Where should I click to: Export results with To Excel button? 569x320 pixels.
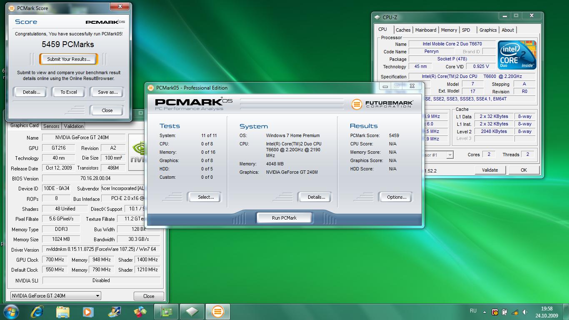[x=69, y=92]
